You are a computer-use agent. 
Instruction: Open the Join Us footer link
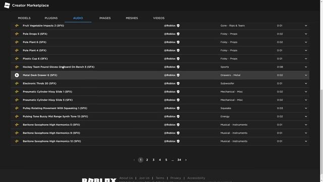pos(144,178)
